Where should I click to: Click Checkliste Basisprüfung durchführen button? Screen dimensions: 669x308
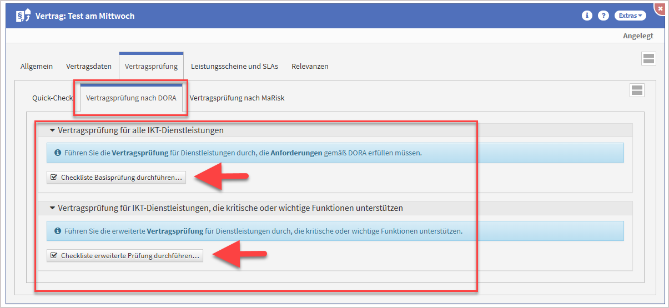pyautogui.click(x=116, y=178)
